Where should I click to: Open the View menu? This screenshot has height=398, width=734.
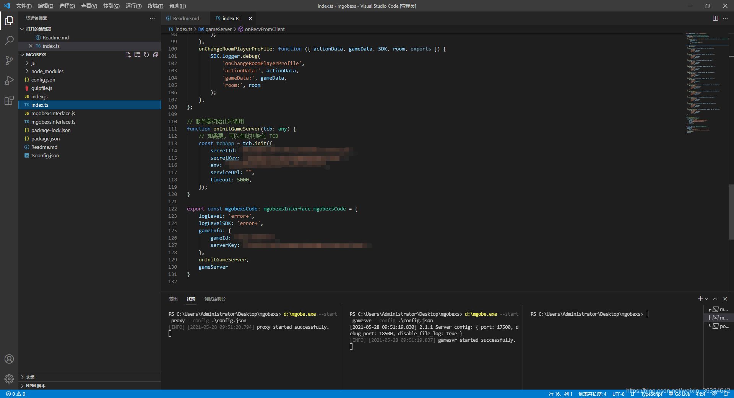(x=89, y=6)
